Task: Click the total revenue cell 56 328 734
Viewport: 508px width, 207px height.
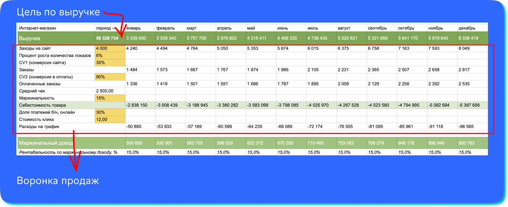Action: point(107,38)
